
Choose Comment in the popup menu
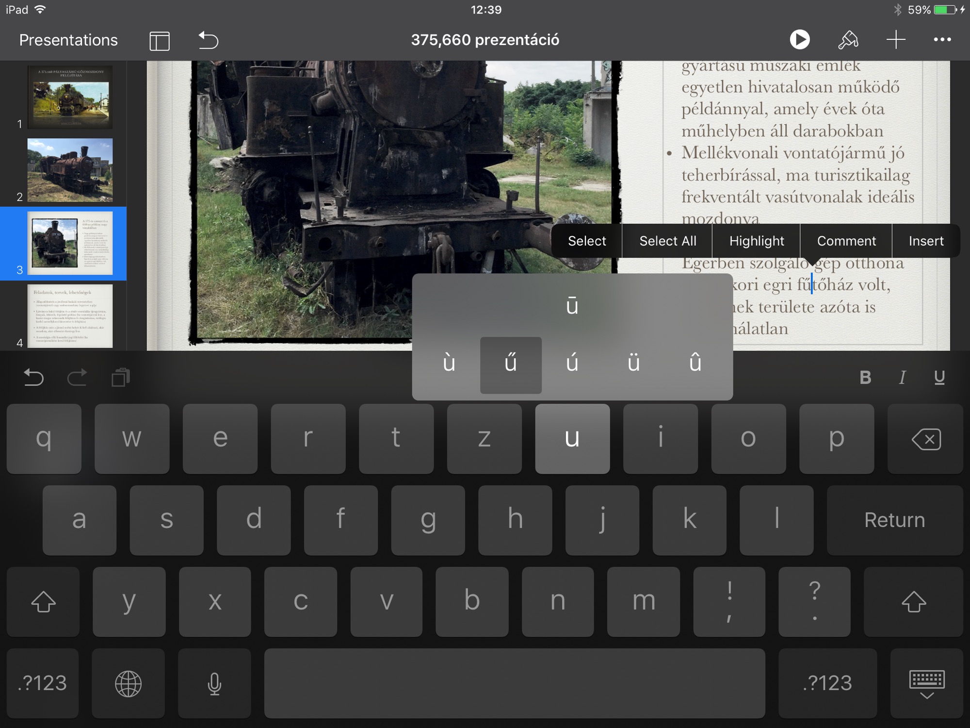846,241
